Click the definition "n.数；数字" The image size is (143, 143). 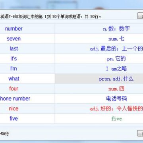116,29
